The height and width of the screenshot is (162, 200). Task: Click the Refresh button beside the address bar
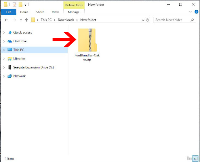coord(147,20)
